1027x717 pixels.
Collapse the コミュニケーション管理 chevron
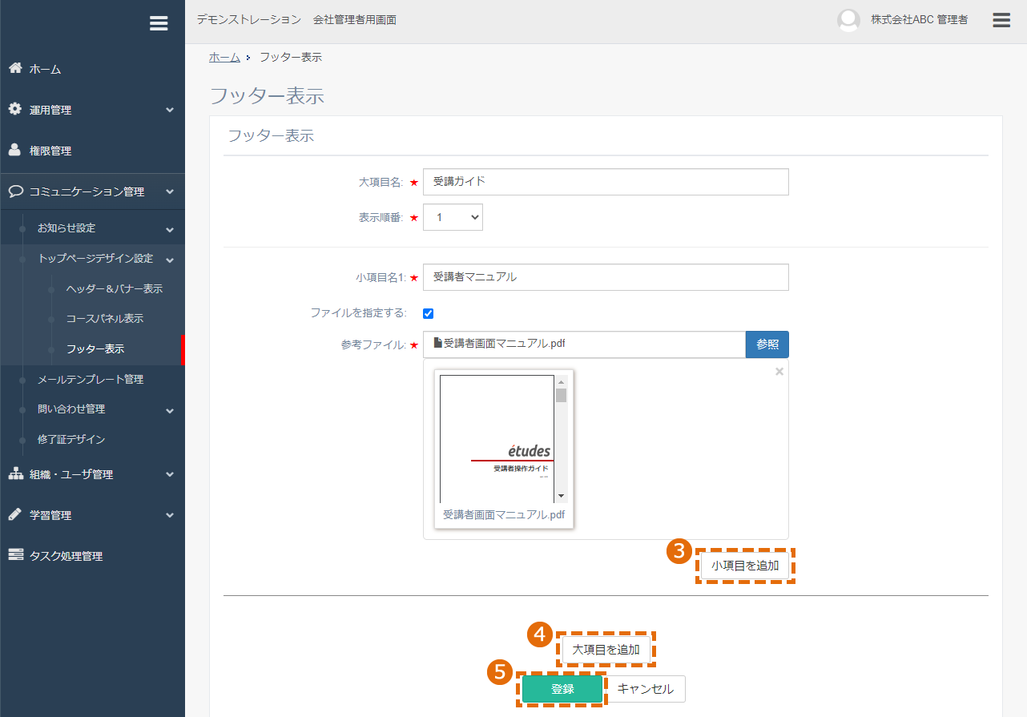click(x=170, y=192)
